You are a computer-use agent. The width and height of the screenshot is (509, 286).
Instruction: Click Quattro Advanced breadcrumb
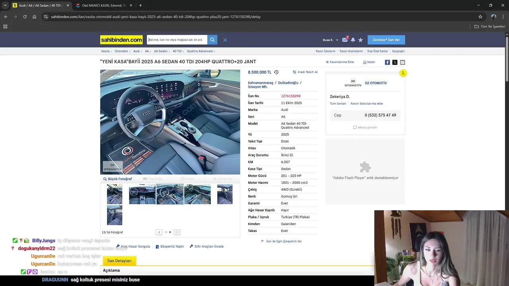(x=200, y=51)
